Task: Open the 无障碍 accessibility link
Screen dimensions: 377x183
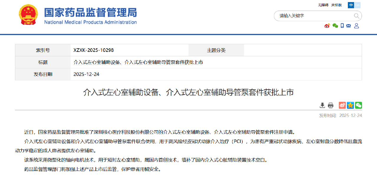Action: click(323, 5)
